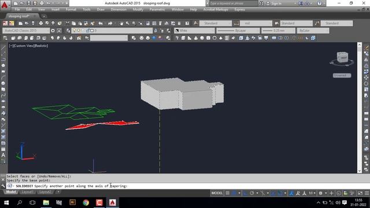370x208 pixels.
Task: Open the White color control dropdown
Action: pyautogui.click(x=195, y=31)
